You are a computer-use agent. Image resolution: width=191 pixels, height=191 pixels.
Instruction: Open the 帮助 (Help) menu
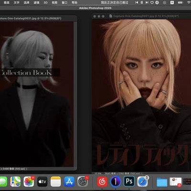pos(74,2)
